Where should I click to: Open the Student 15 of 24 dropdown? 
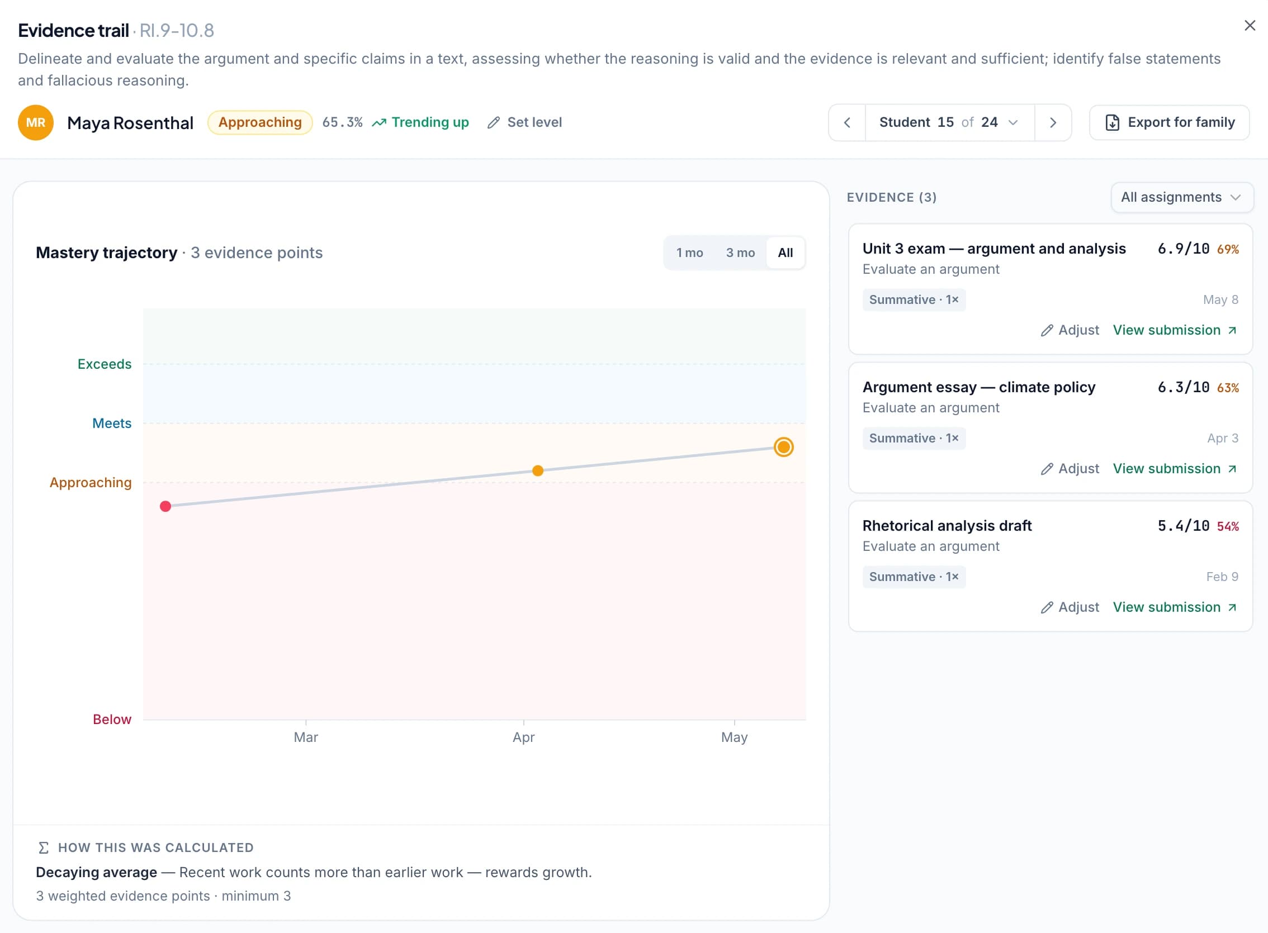click(x=949, y=122)
